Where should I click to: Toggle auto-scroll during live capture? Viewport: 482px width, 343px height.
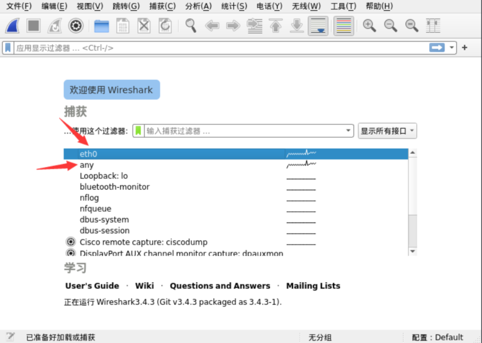(318, 26)
